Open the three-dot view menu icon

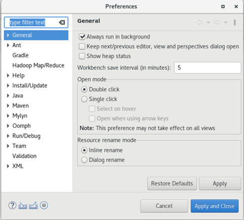pos(235,23)
